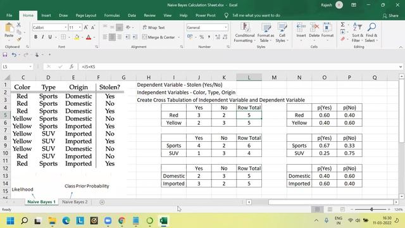Switch to the Formulas ribbon tab

click(112, 15)
